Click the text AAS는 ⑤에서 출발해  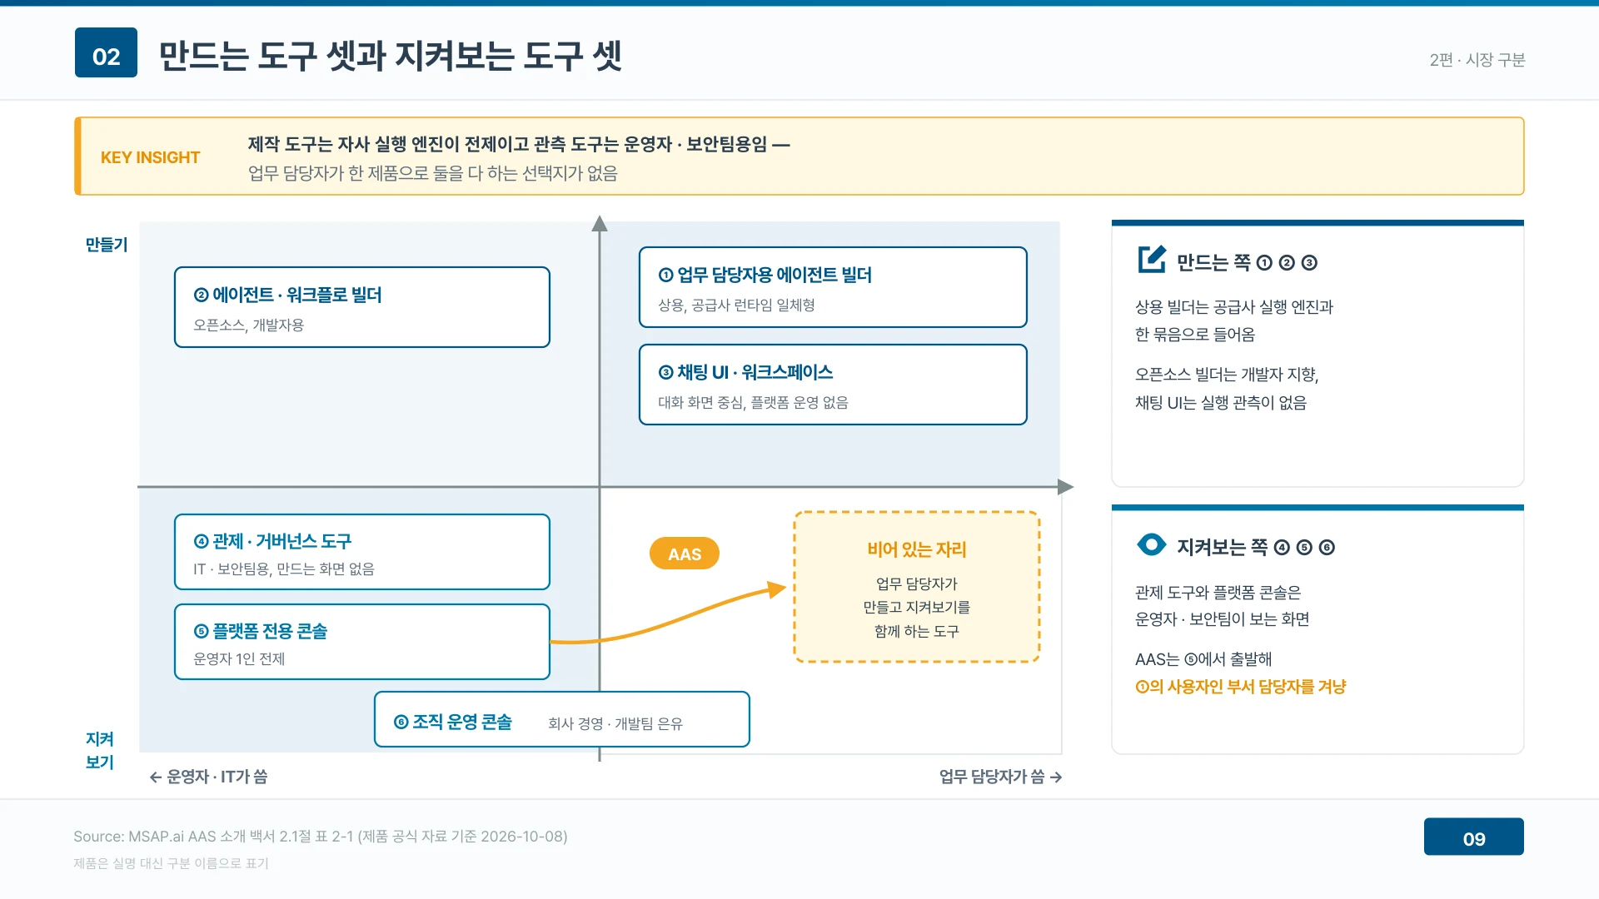tap(1203, 659)
